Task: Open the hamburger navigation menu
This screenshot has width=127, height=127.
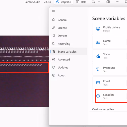Action: 53,11
